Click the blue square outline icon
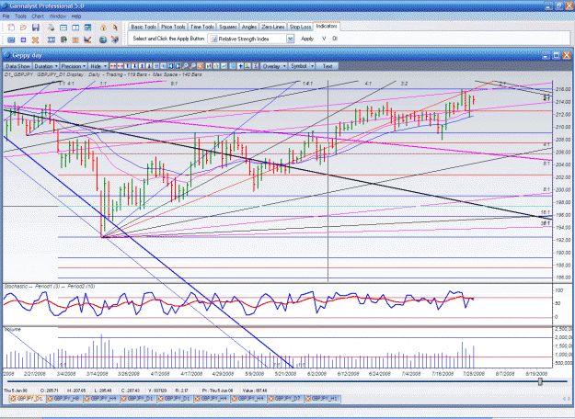Viewport: 575px width, 419px height. pyautogui.click(x=24, y=40)
